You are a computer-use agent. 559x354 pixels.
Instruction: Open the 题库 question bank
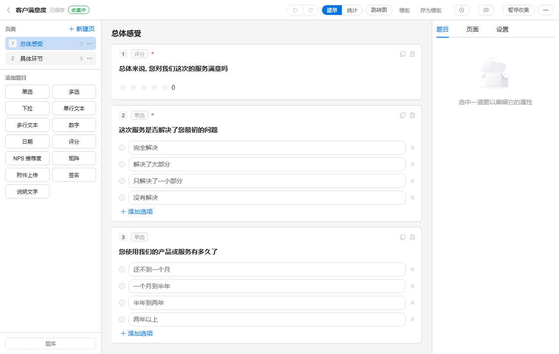tap(50, 343)
